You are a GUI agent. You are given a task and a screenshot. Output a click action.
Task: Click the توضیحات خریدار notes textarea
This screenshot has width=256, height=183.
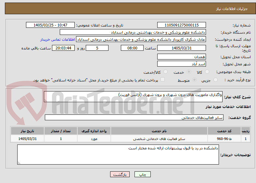(x=118, y=155)
